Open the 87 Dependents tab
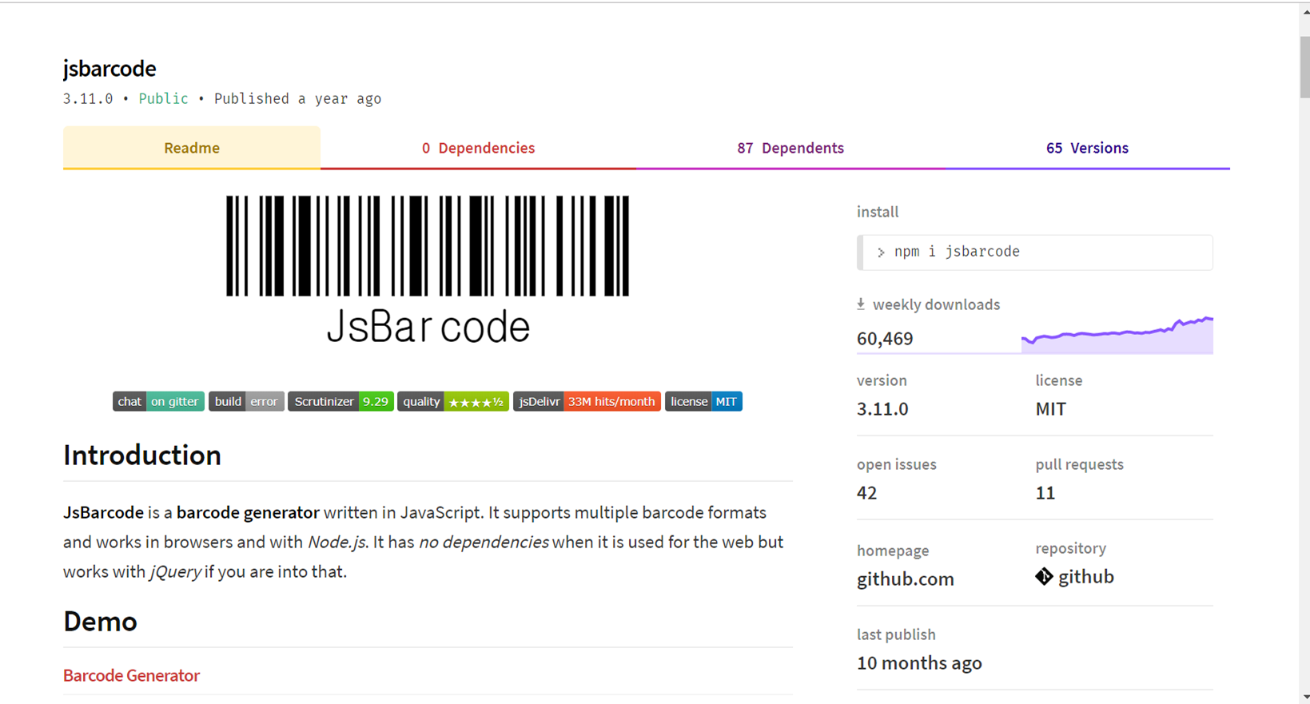 pos(790,148)
